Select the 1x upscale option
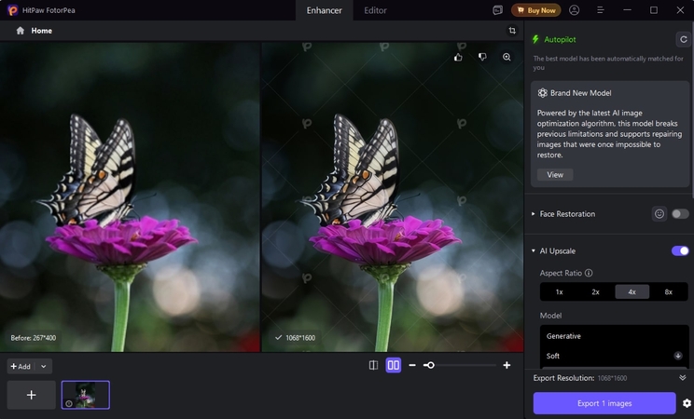Image resolution: width=694 pixels, height=419 pixels. [559, 291]
